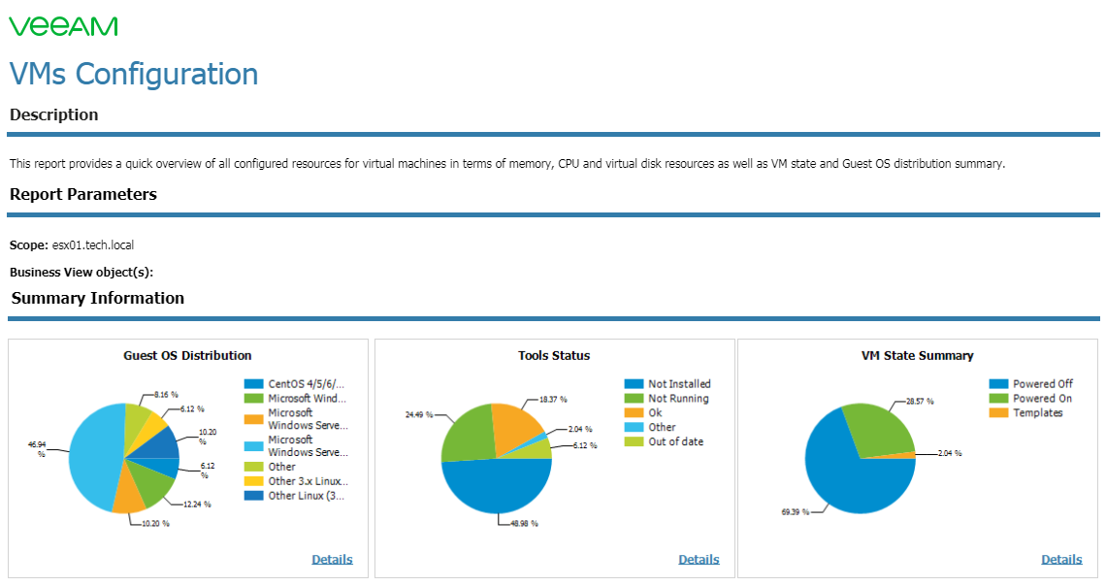The width and height of the screenshot is (1106, 586).
Task: Click Powered On legend swatch
Action: point(998,399)
